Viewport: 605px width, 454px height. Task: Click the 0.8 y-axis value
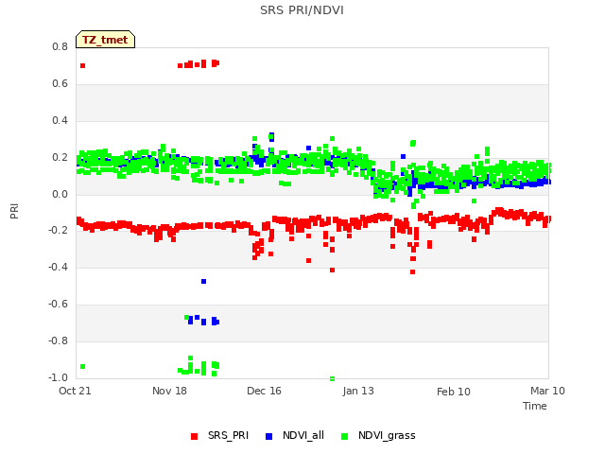click(x=60, y=46)
